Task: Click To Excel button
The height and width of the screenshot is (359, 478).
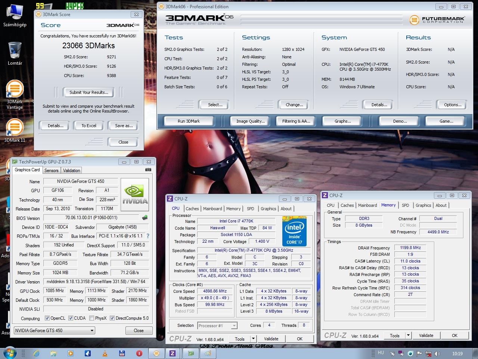Action: point(89,126)
